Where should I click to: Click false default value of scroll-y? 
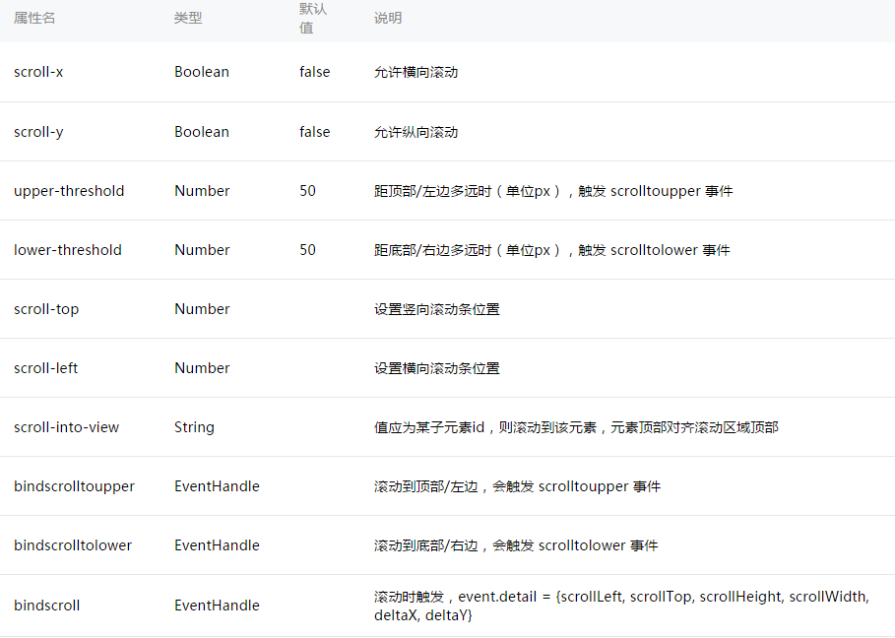[x=314, y=132]
